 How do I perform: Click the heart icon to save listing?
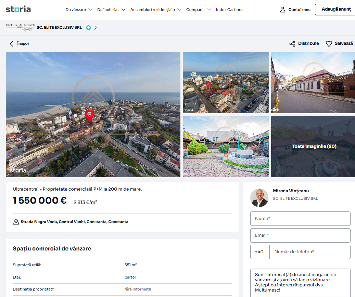(x=329, y=44)
